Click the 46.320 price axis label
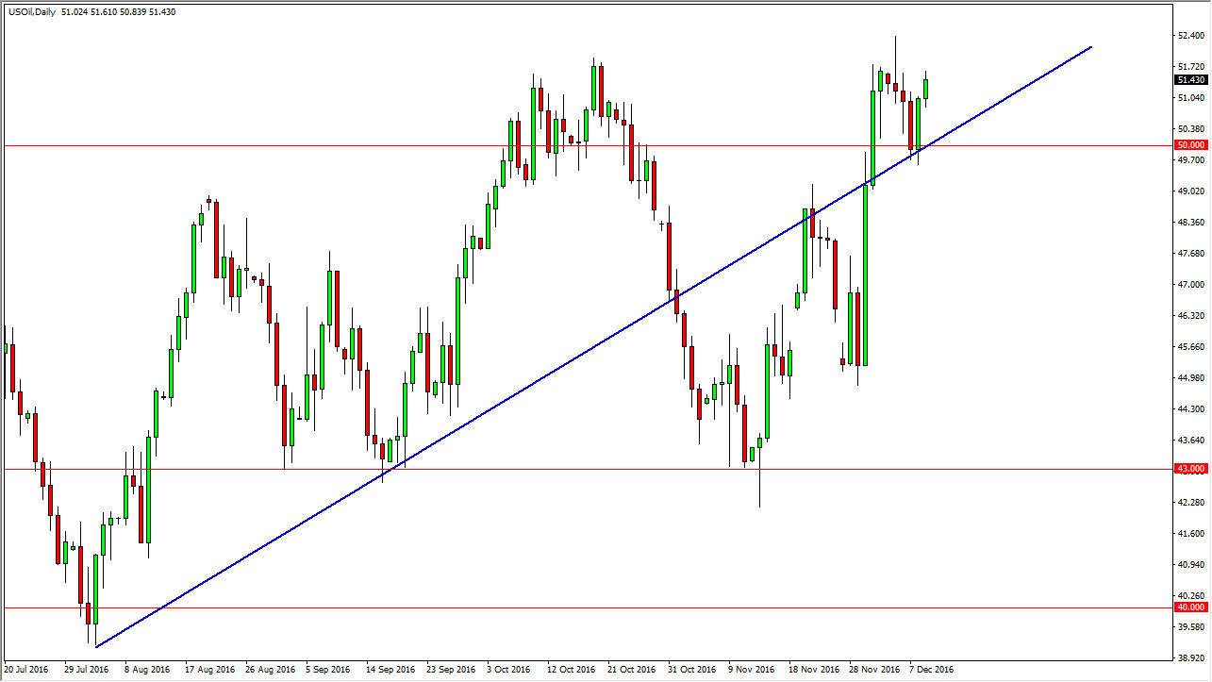 point(1191,316)
